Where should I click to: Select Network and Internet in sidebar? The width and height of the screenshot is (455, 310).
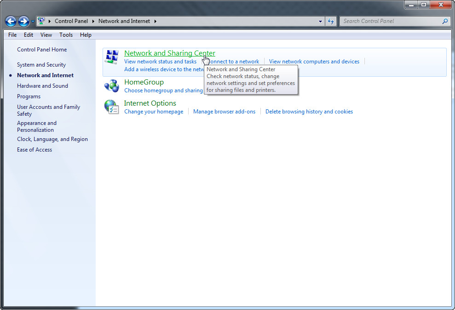[x=45, y=75]
